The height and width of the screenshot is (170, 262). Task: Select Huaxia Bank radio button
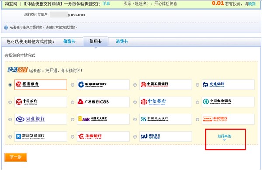click(72, 137)
